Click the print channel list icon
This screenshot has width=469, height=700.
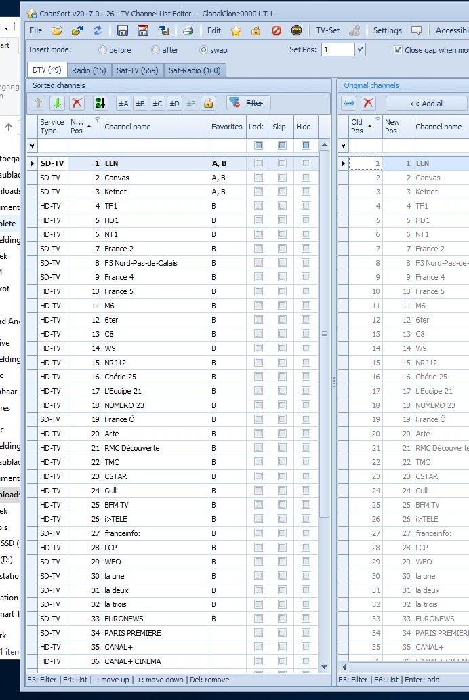coord(188,30)
